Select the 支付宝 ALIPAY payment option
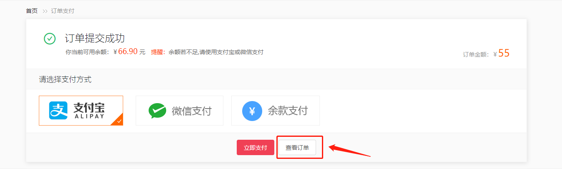This screenshot has width=562, height=178. (x=81, y=111)
